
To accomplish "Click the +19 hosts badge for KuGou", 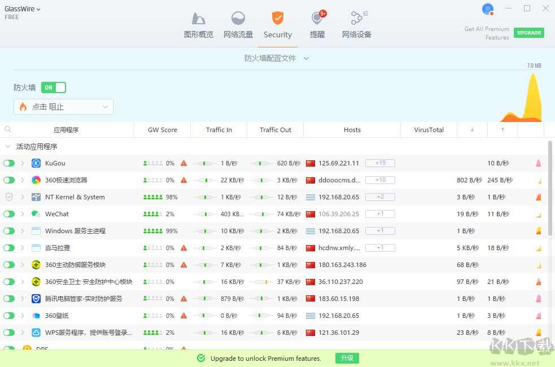I will (380, 163).
